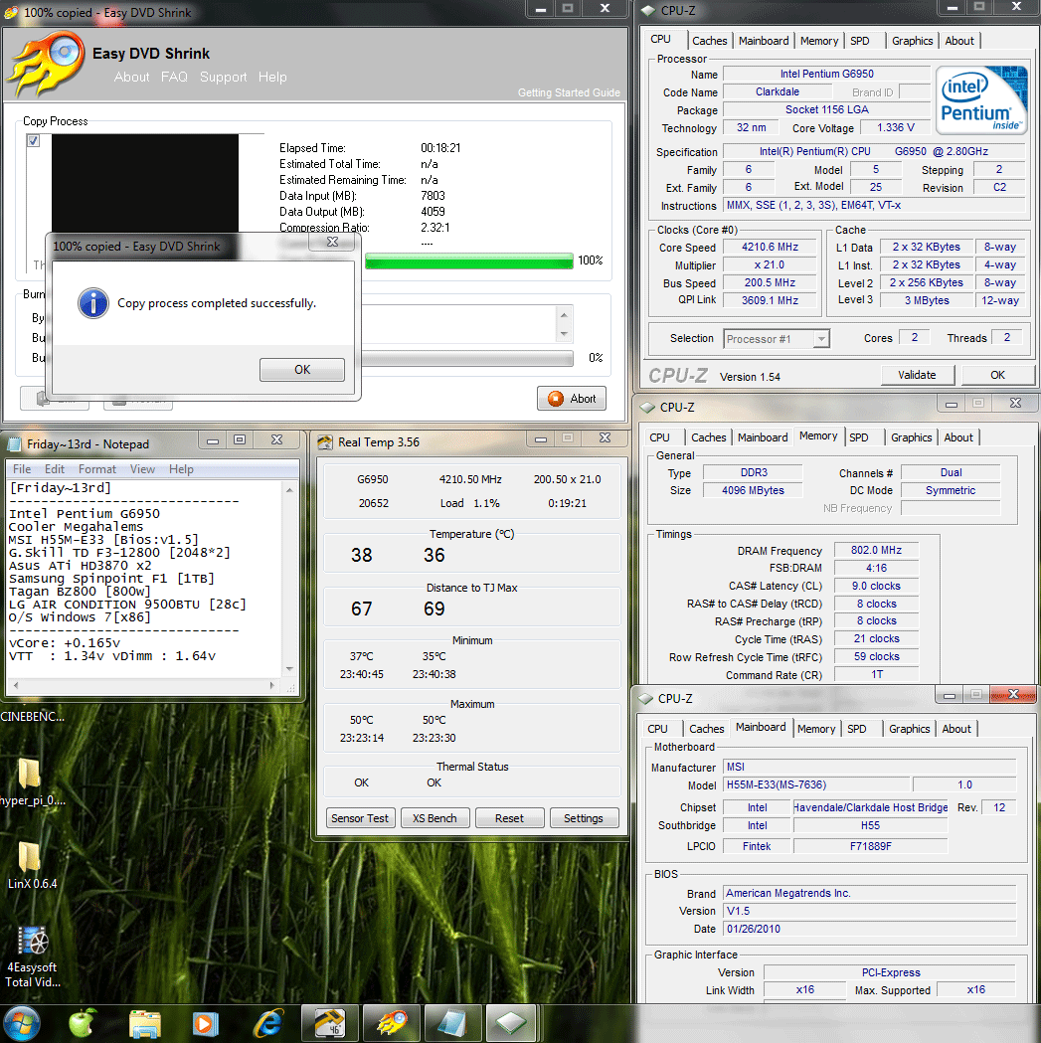Open Easy DVD Shrink Help link
Screen dimensions: 1041x1043
tap(272, 78)
